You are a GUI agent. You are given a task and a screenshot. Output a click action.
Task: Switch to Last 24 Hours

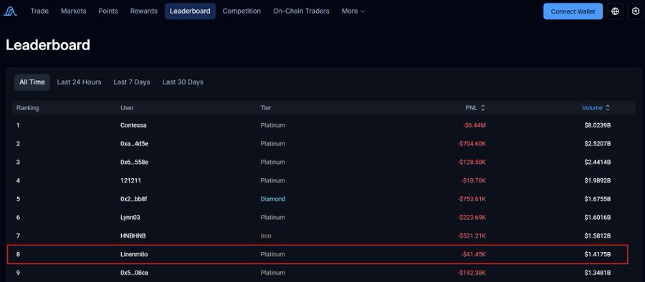[x=79, y=82]
